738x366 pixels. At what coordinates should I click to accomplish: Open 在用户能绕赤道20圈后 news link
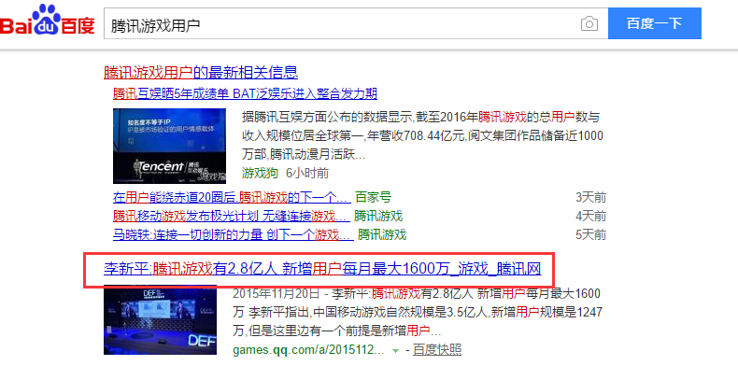(x=232, y=197)
